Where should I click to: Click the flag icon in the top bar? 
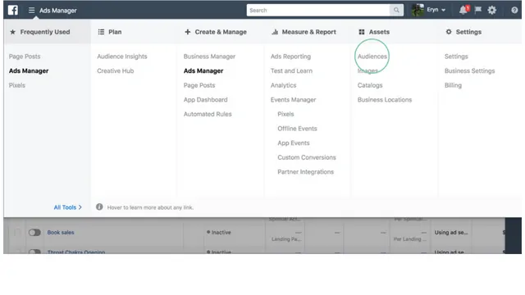[478, 10]
